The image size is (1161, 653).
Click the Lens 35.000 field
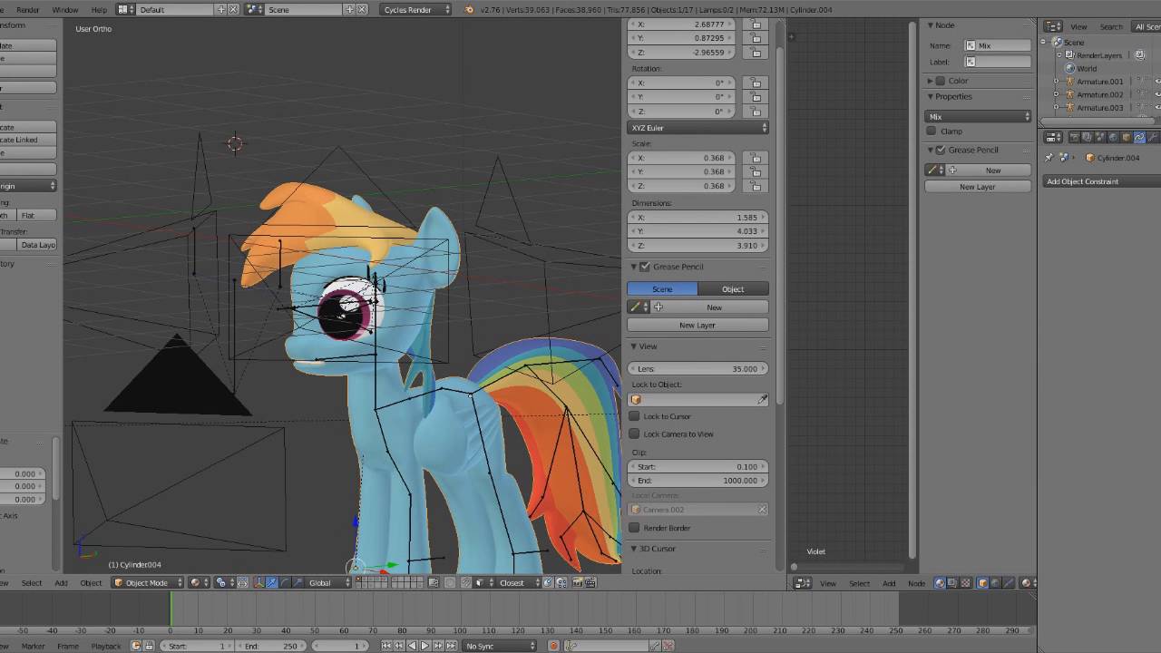[698, 369]
